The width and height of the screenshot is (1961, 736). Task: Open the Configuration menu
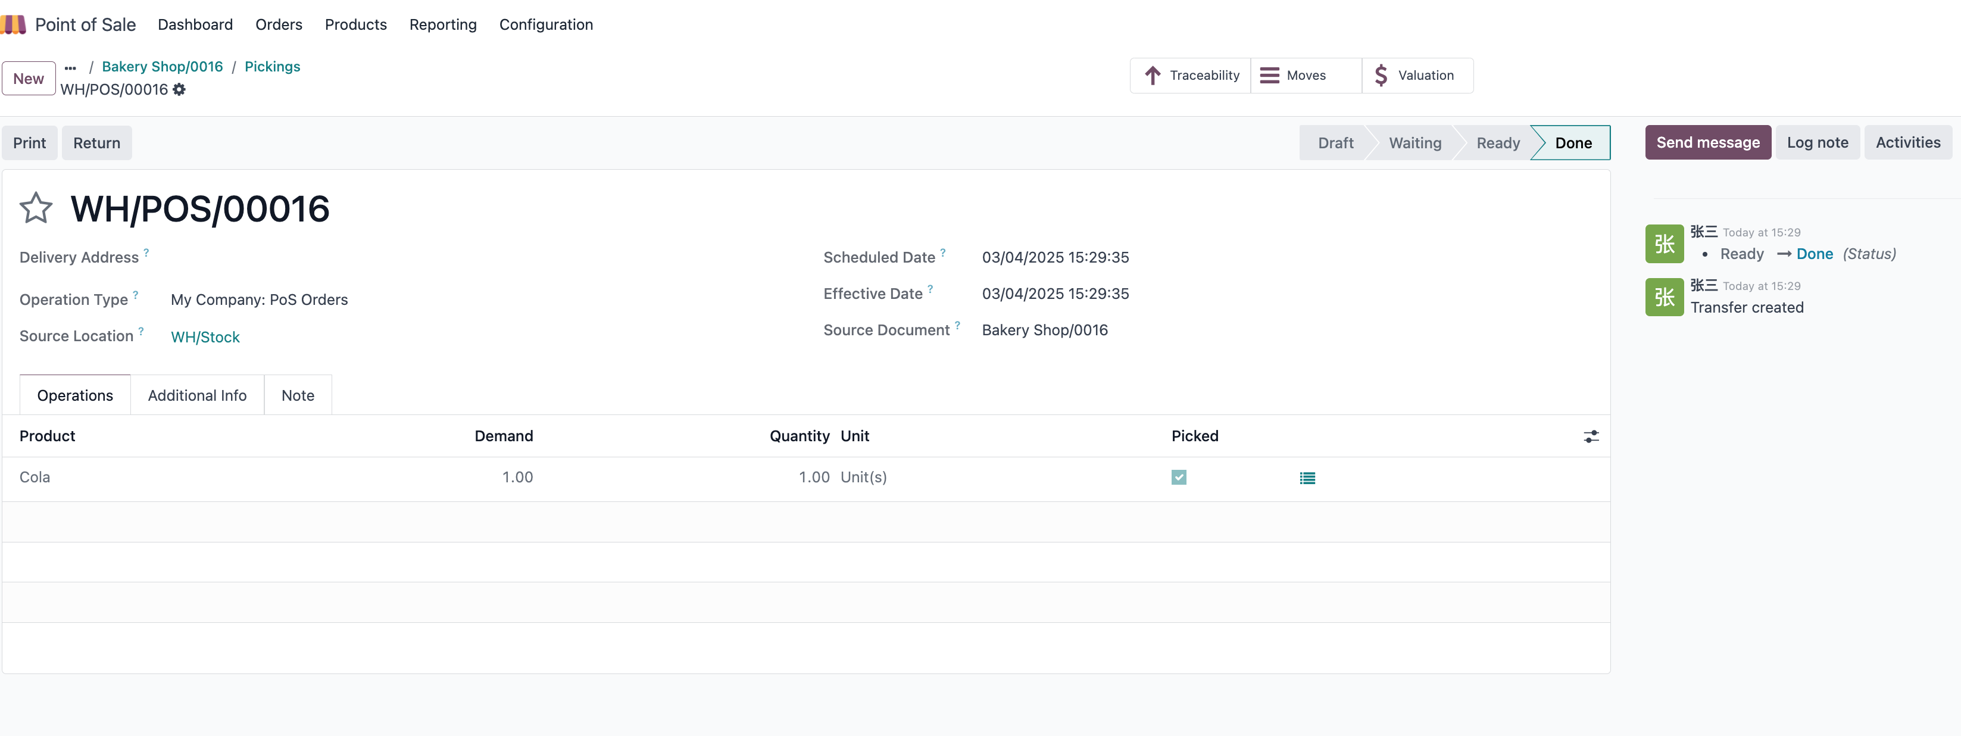pyautogui.click(x=546, y=24)
